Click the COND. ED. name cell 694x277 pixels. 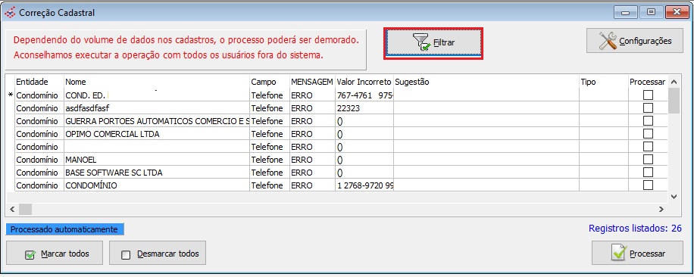pos(157,95)
